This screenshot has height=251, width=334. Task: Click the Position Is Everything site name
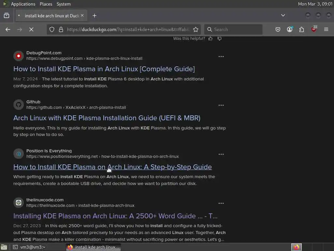(49, 151)
